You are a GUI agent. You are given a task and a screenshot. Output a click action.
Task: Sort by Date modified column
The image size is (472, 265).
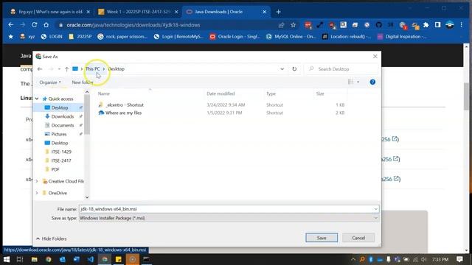pos(221,93)
